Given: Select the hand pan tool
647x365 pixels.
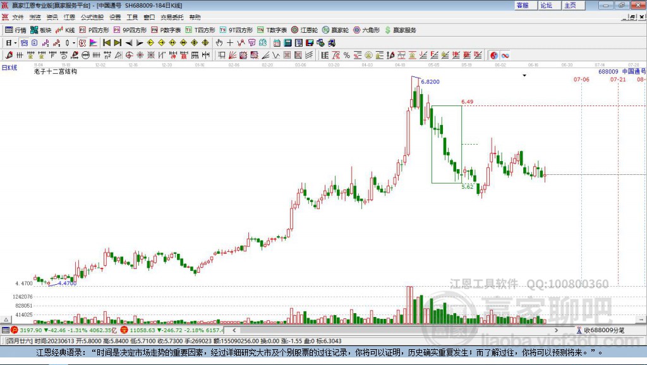Looking at the screenshot, I should (x=219, y=43).
